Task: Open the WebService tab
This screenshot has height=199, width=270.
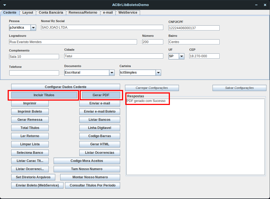Action: [128, 13]
